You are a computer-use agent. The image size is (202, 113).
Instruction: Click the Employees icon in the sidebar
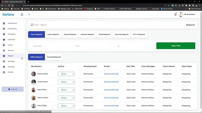point(4,29)
